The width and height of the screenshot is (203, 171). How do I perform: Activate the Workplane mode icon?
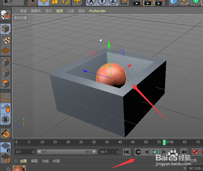coord(5,51)
